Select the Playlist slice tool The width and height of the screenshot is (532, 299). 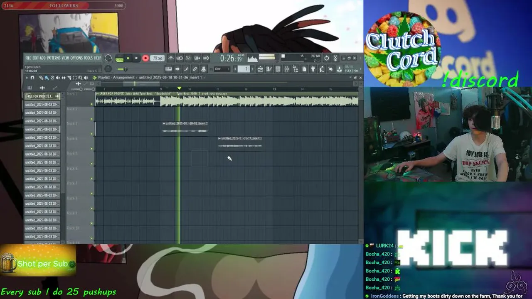69,77
